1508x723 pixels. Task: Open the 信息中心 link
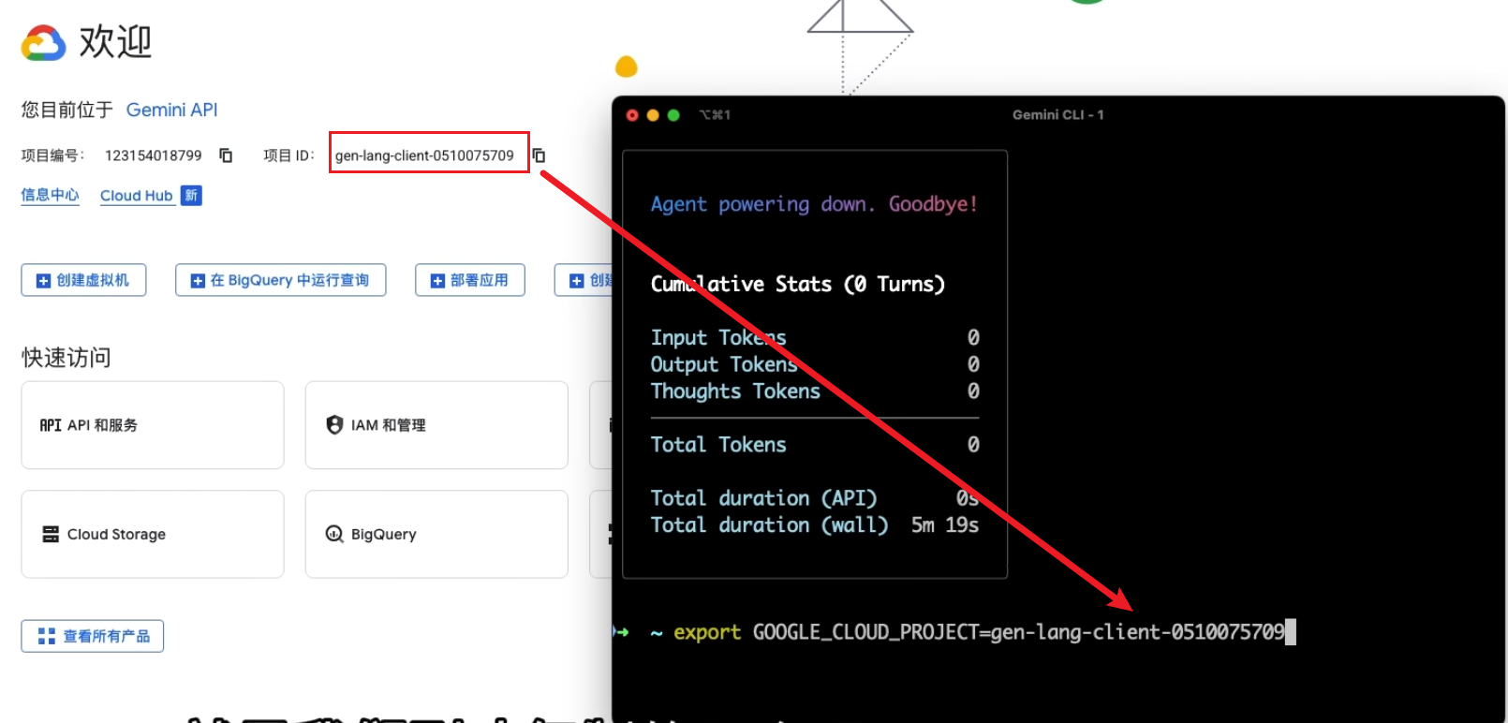51,195
